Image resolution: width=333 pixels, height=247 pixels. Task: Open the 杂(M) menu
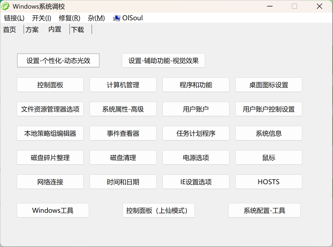point(96,18)
